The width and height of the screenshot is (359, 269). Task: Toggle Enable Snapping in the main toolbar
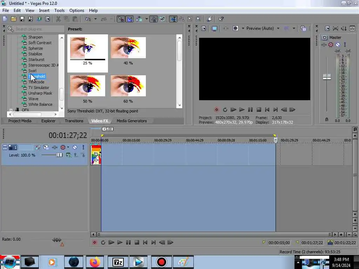[121, 19]
